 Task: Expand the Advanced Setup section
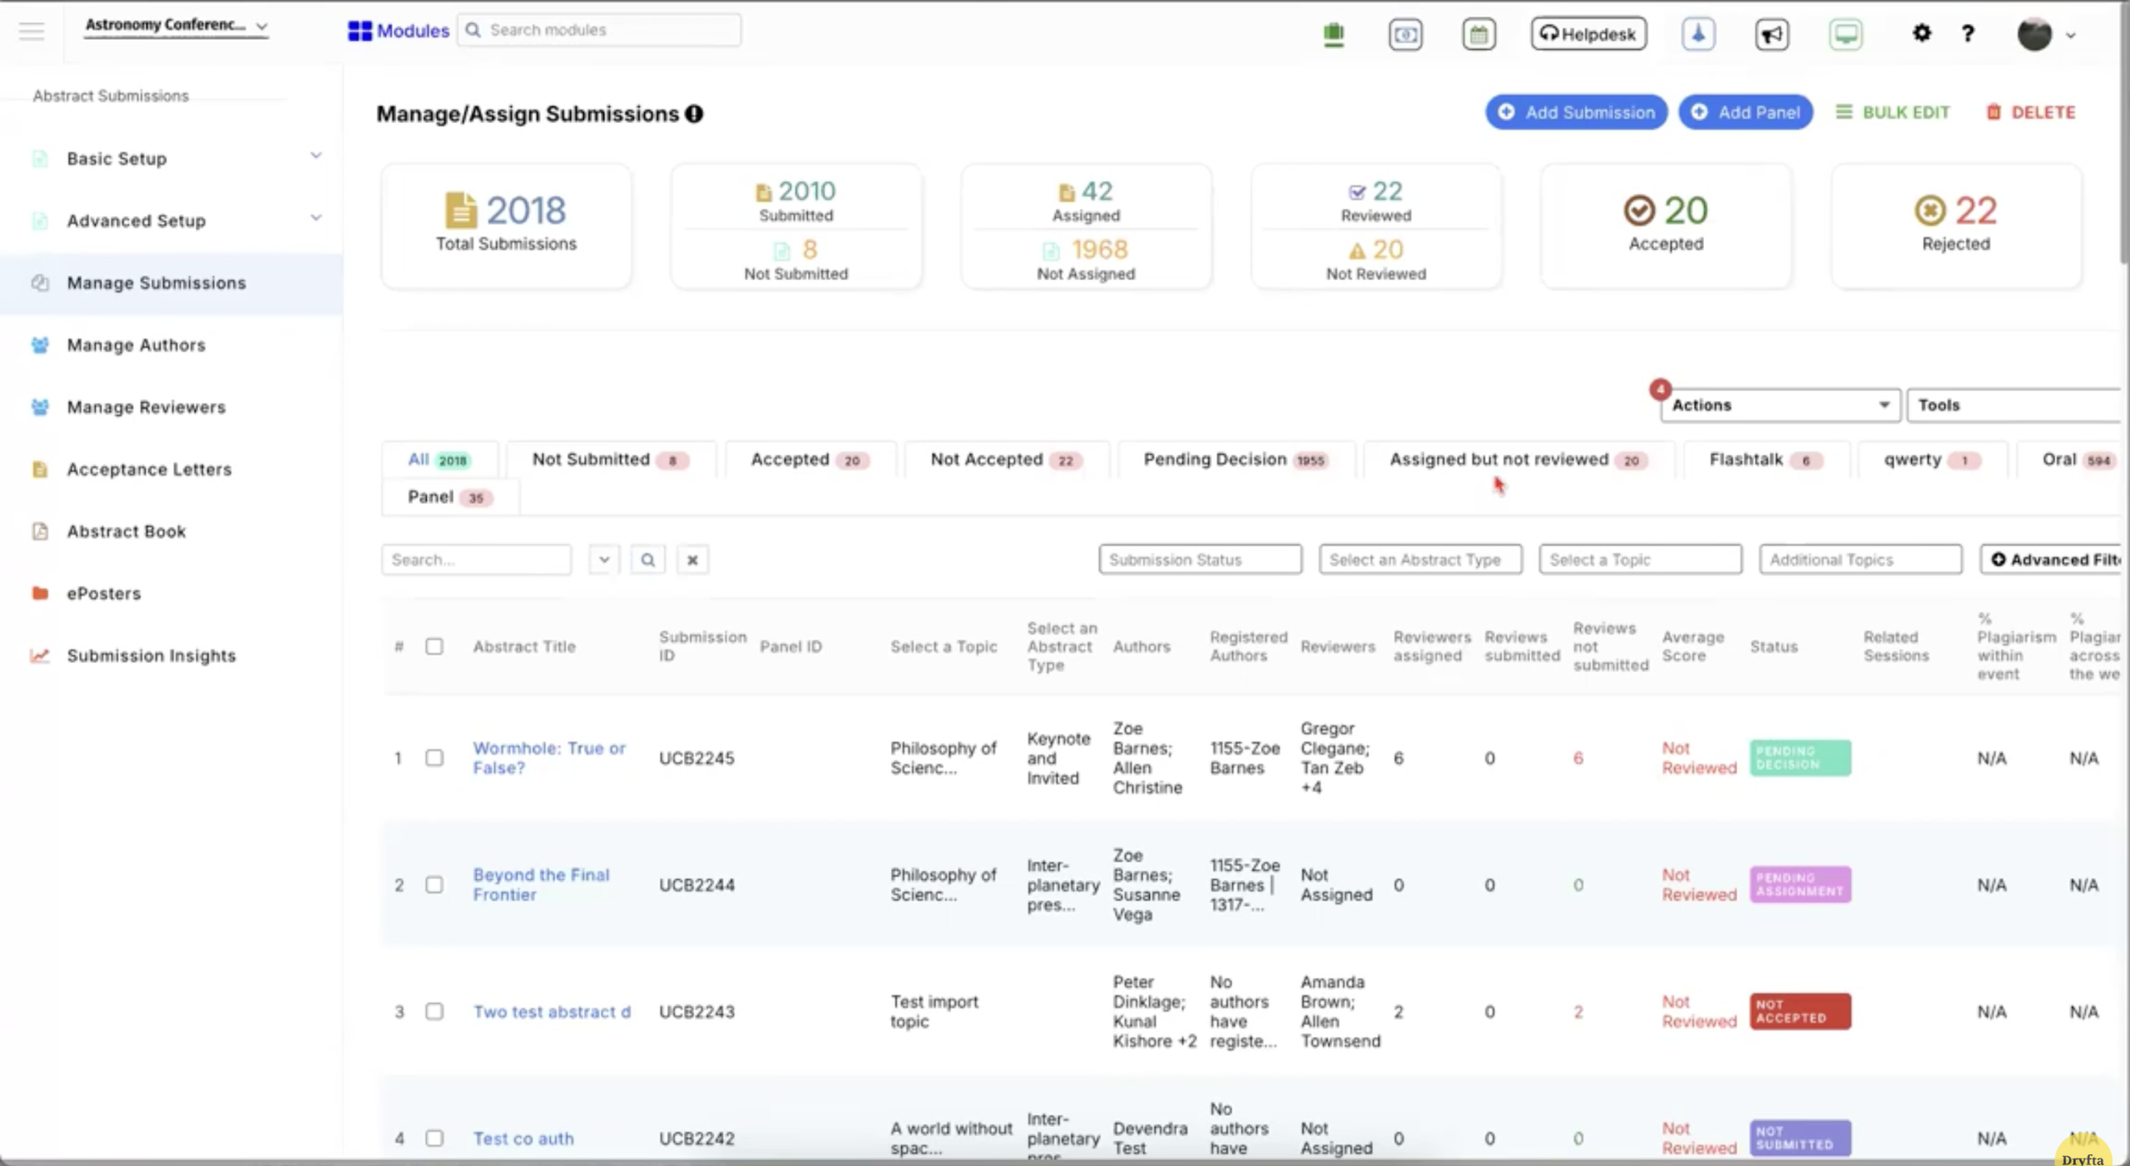[316, 218]
